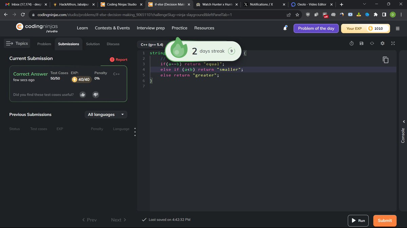Go back in browser history
The width and height of the screenshot is (407, 228).
6,15
